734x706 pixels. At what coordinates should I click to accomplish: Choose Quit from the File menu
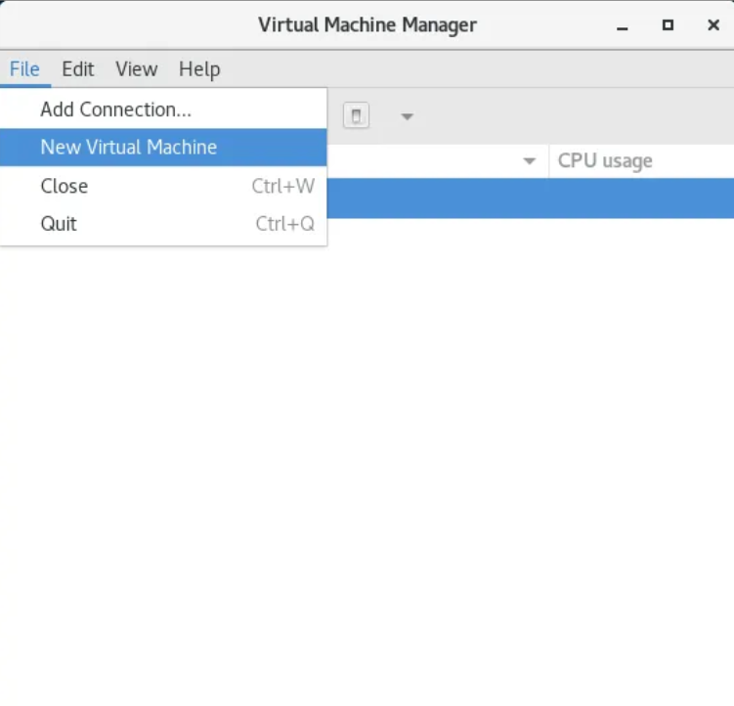pyautogui.click(x=163, y=224)
